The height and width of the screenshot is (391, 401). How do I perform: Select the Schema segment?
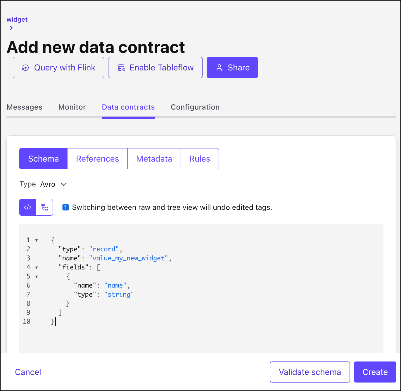[44, 159]
